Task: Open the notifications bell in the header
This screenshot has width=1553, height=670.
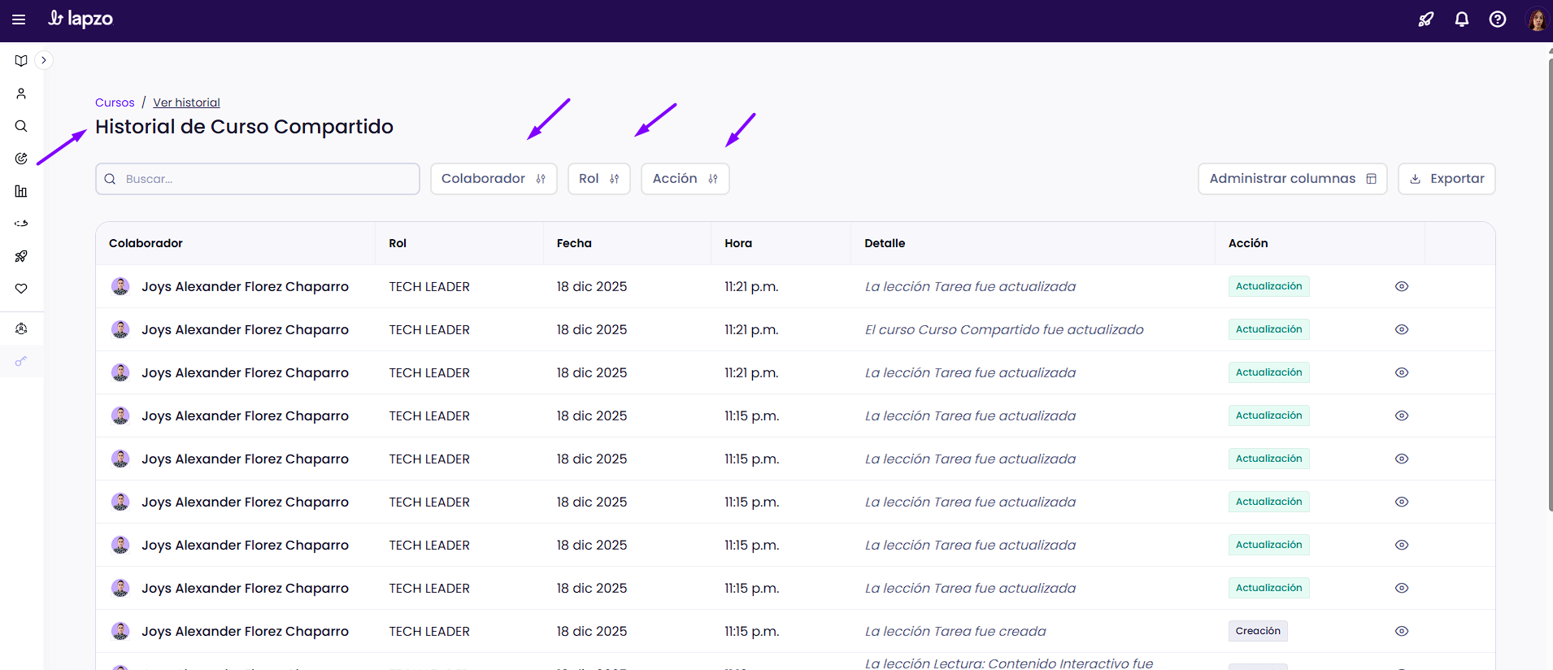Action: pyautogui.click(x=1461, y=20)
